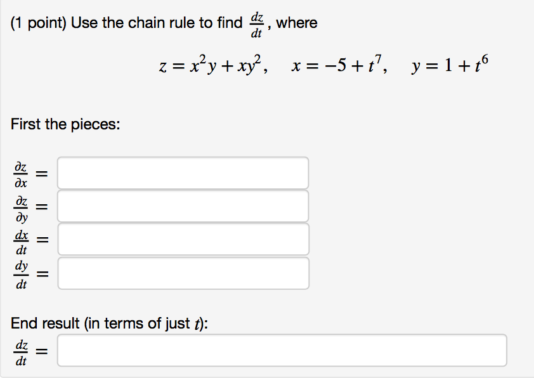The height and width of the screenshot is (378, 534).
Task: Click the ∂z/∂x fraction label
Action: [x=20, y=173]
